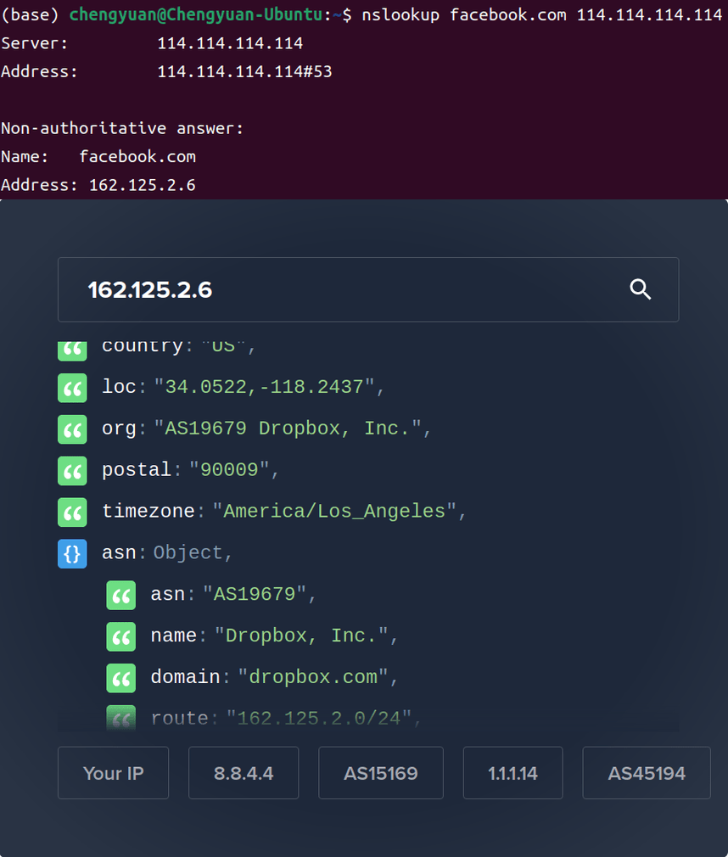Collapse the asn Object braces icon
Viewport: 728px width, 857px height.
coord(72,554)
